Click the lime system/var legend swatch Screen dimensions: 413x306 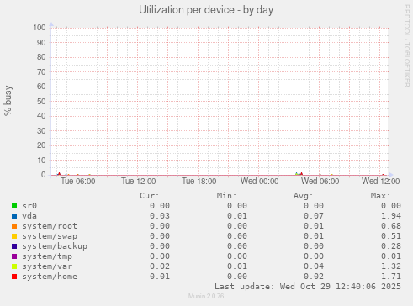[14, 266]
